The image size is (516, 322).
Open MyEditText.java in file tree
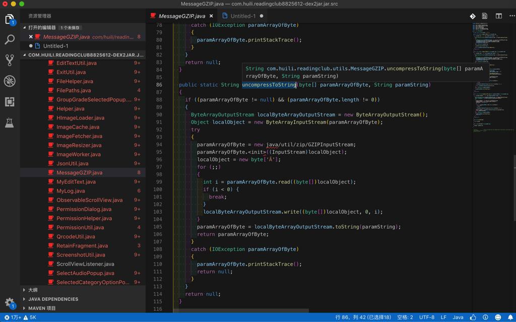click(x=83, y=182)
